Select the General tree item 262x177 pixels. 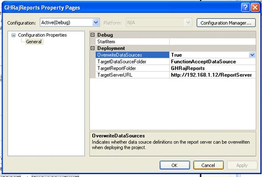pos(34,42)
